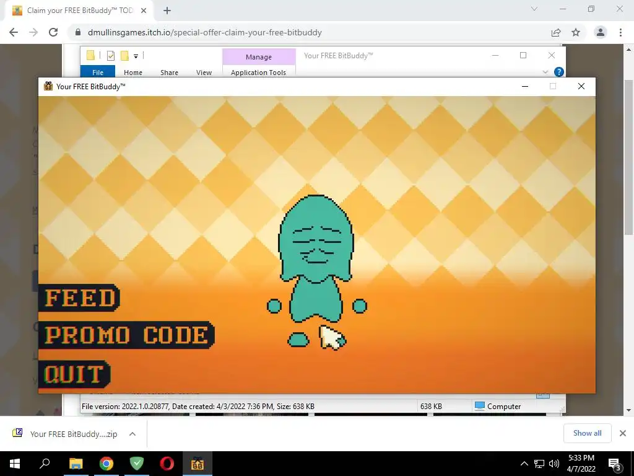Select the 'Claim your FREE BitBuddy' browser tab
Image resolution: width=634 pixels, height=476 pixels.
click(x=80, y=11)
